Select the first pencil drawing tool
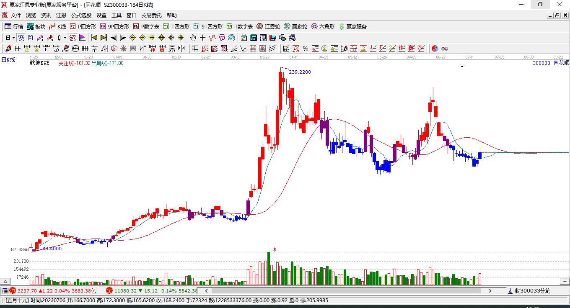This screenshot has width=570, height=308. pyautogui.click(x=8, y=49)
